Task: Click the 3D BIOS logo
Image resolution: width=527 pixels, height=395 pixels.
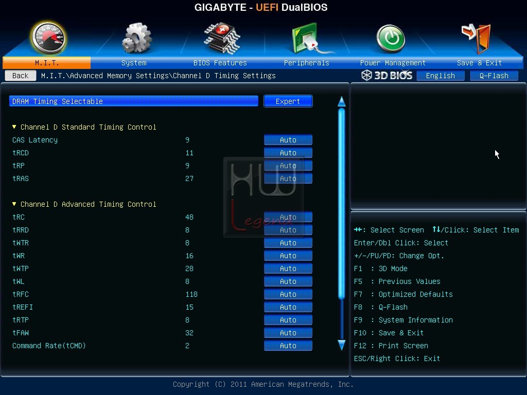Action: (x=387, y=75)
